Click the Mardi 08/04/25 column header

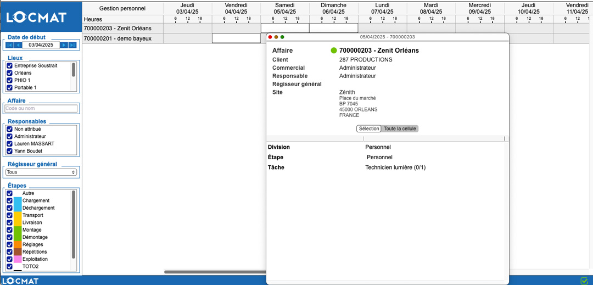(x=431, y=9)
